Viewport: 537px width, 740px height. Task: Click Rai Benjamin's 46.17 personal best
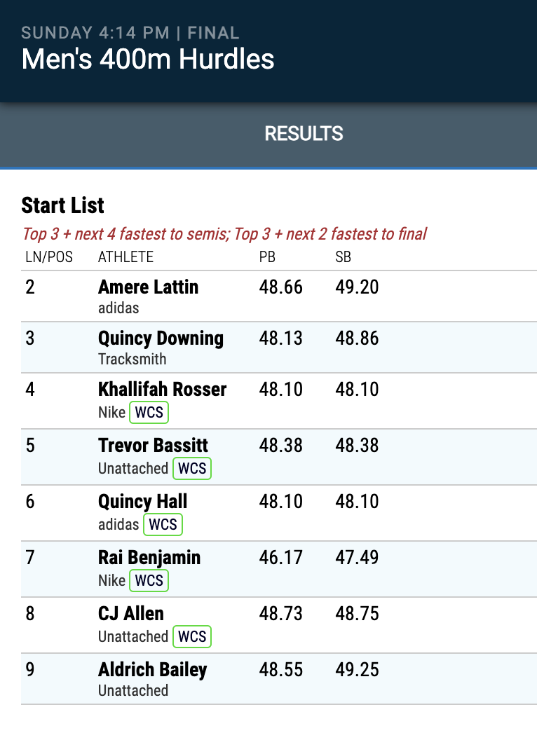tap(280, 558)
